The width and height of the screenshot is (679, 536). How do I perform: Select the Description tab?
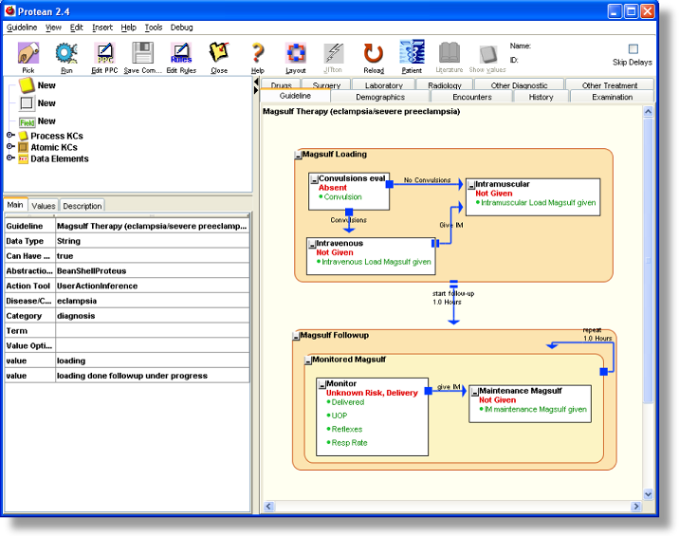point(82,206)
